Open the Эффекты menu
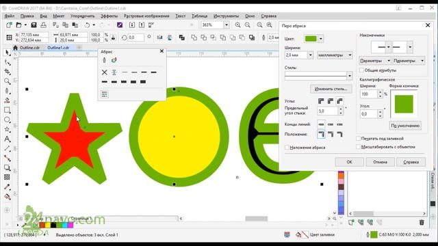438x246 pixels. click(x=109, y=16)
